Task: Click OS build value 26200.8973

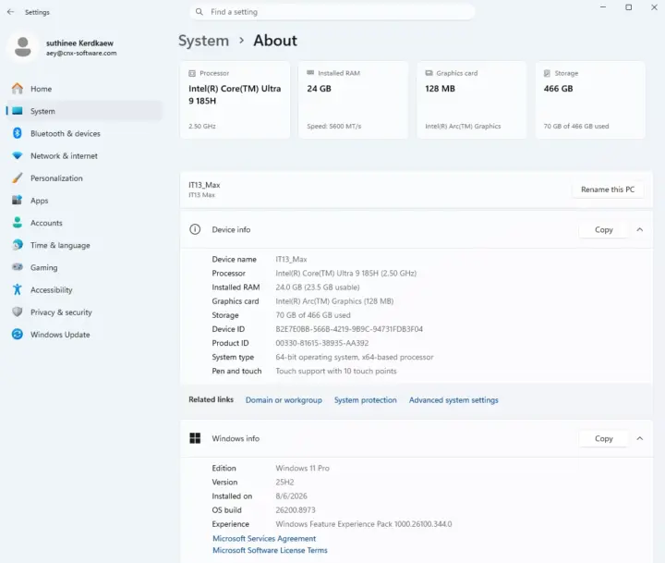Action: 296,510
